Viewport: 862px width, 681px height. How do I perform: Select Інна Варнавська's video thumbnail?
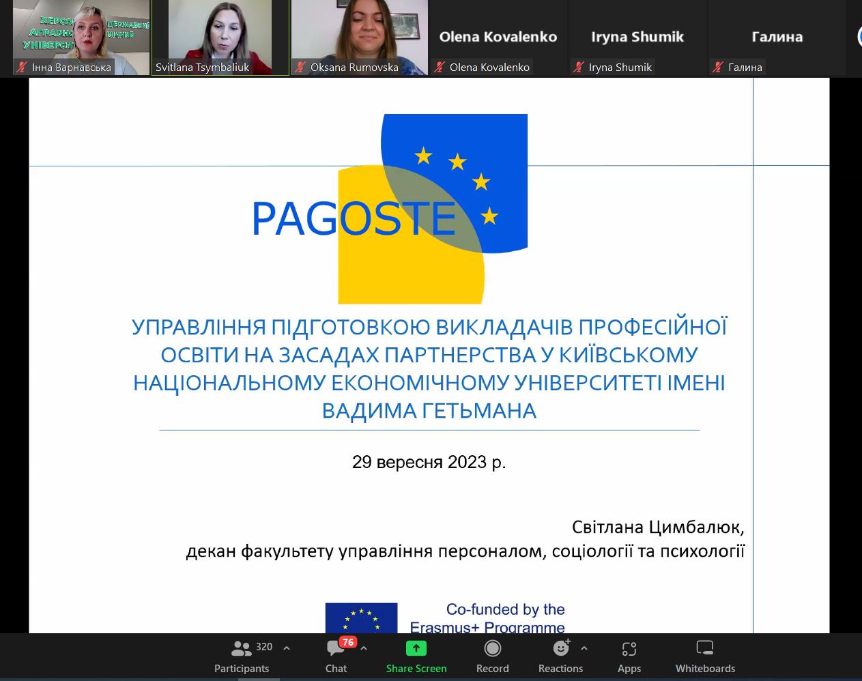[81, 38]
